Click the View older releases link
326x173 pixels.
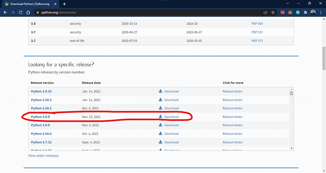pyautogui.click(x=44, y=156)
